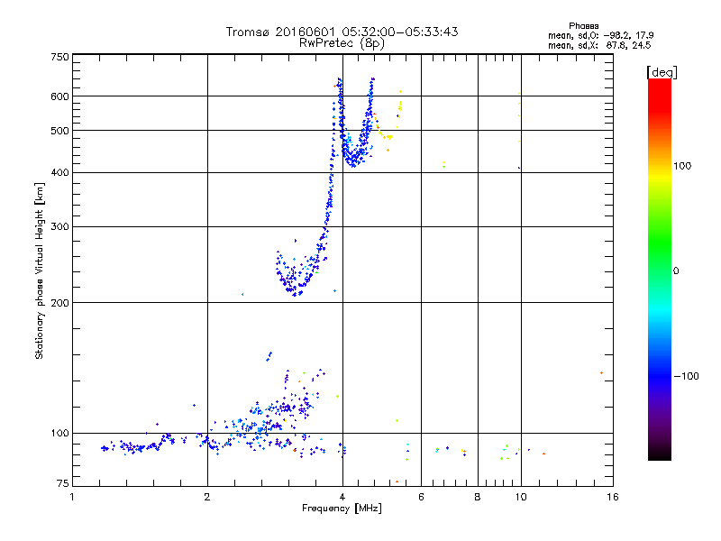Click the y-axis tick label '75'
The width and height of the screenshot is (721, 541).
point(63,483)
